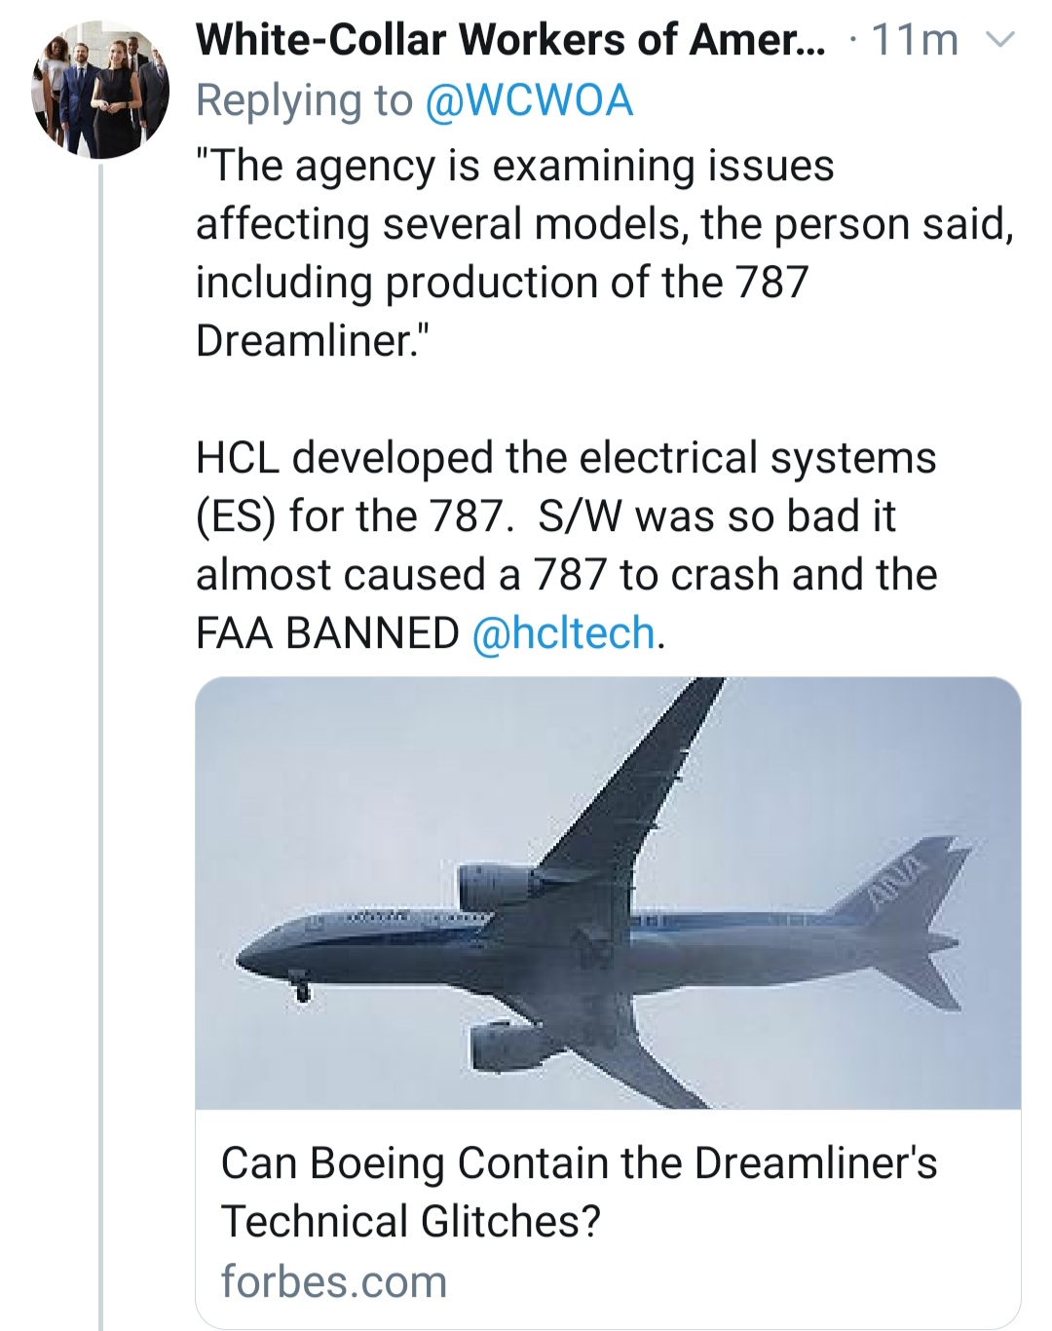Select the quoted agency paragraph in the tweet

(x=604, y=253)
